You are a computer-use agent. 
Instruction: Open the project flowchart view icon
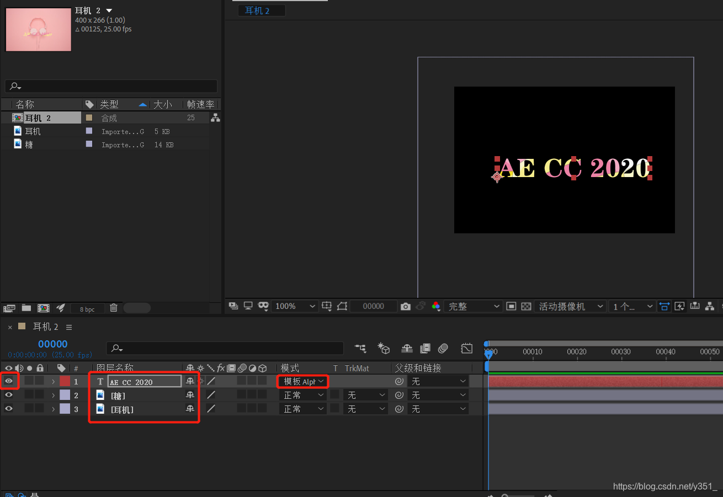coord(215,117)
